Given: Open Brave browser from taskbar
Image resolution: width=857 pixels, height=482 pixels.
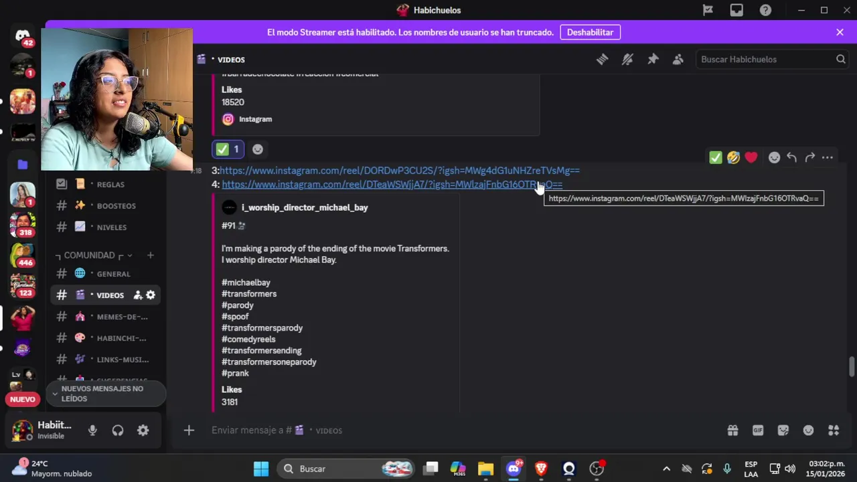Looking at the screenshot, I should (x=541, y=469).
